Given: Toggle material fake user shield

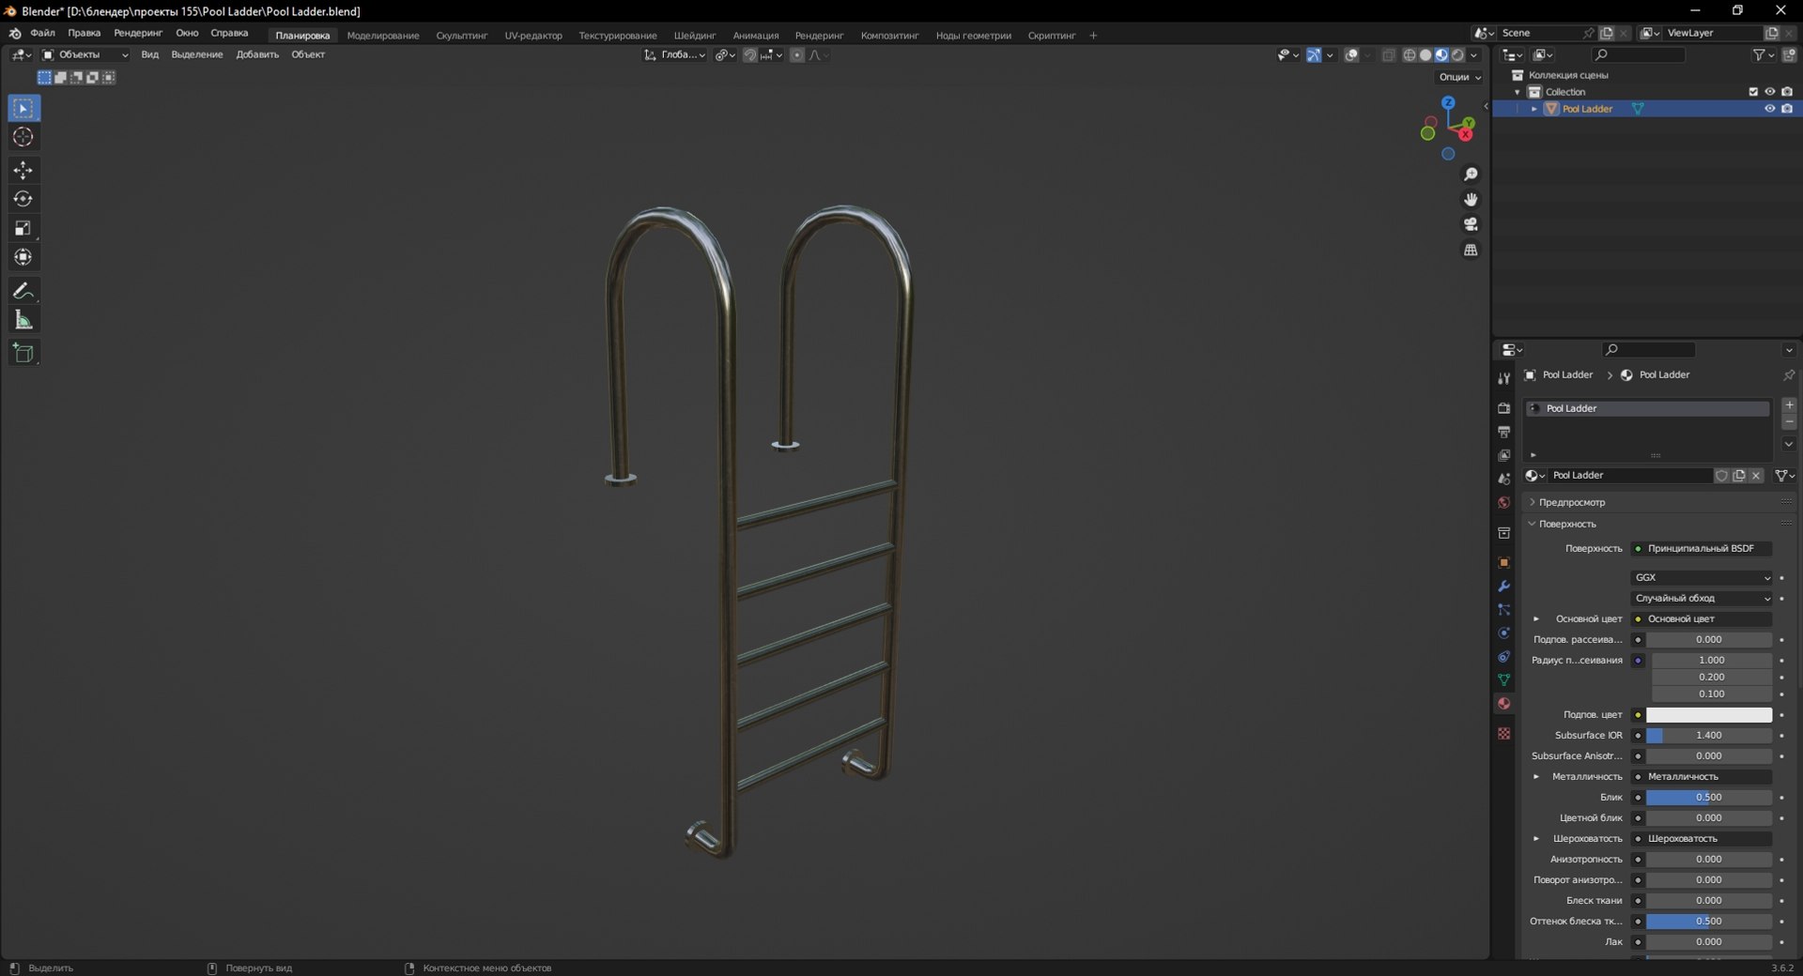Looking at the screenshot, I should click(1721, 476).
